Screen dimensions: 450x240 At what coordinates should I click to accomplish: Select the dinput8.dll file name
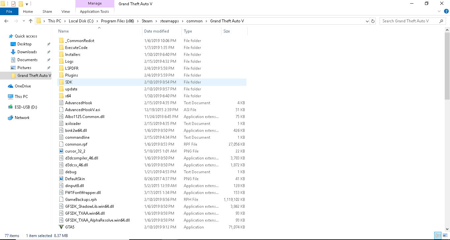[x=74, y=186]
